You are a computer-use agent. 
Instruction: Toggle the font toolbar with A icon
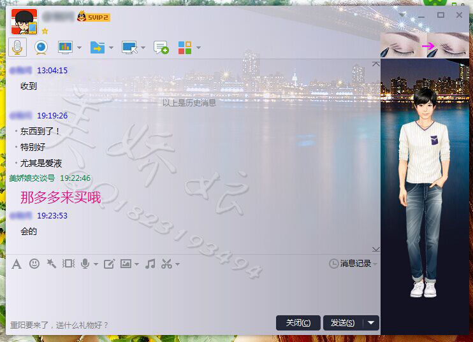(17, 264)
